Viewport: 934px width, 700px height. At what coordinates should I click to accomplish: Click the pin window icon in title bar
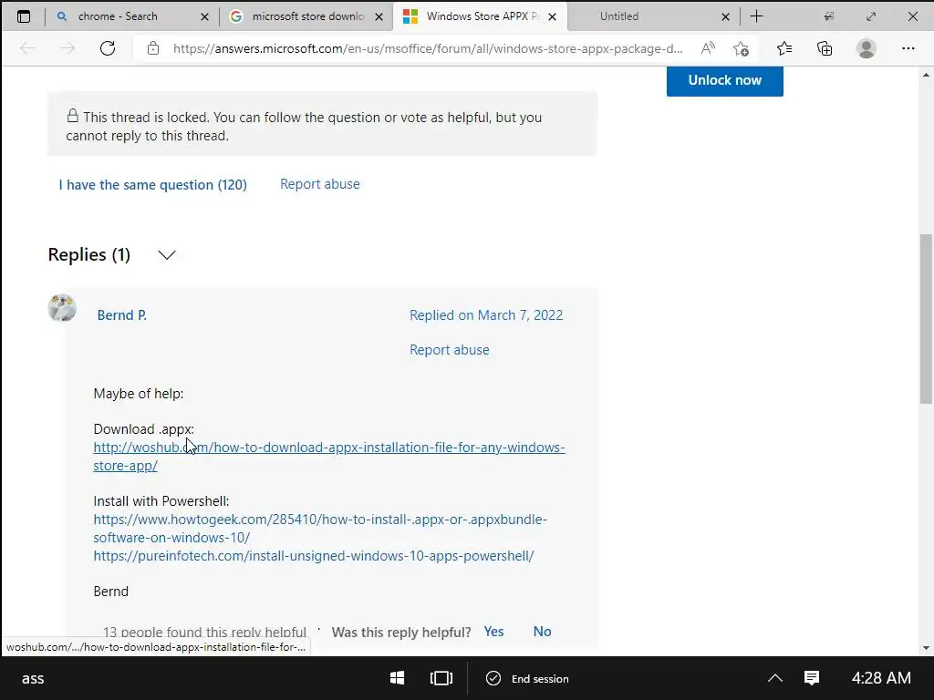click(x=828, y=16)
